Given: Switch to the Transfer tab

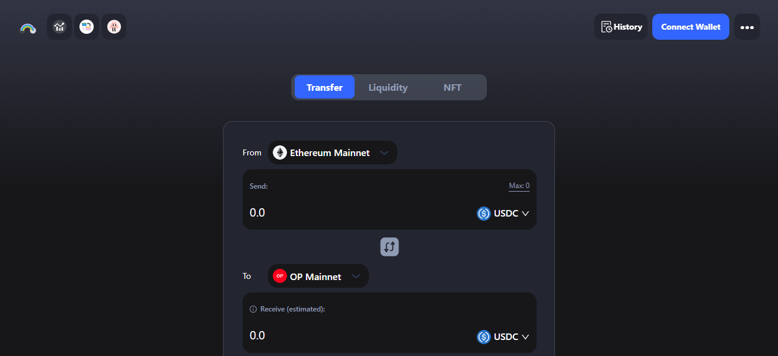Looking at the screenshot, I should [x=324, y=87].
